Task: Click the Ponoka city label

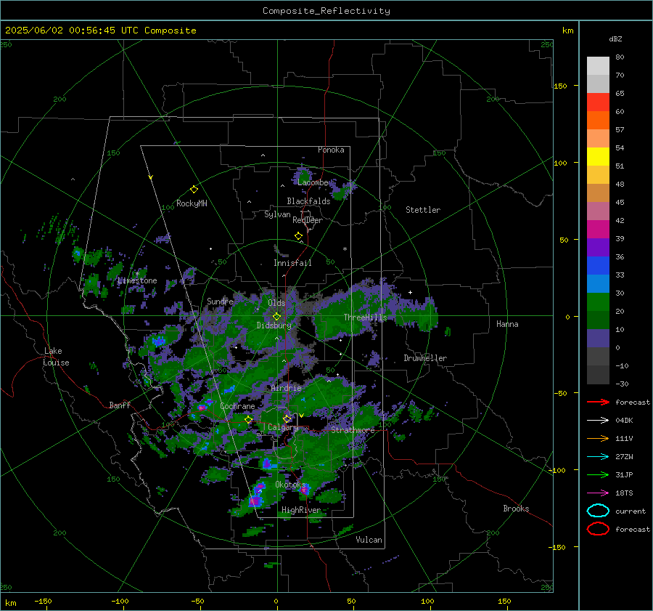Action: [331, 150]
